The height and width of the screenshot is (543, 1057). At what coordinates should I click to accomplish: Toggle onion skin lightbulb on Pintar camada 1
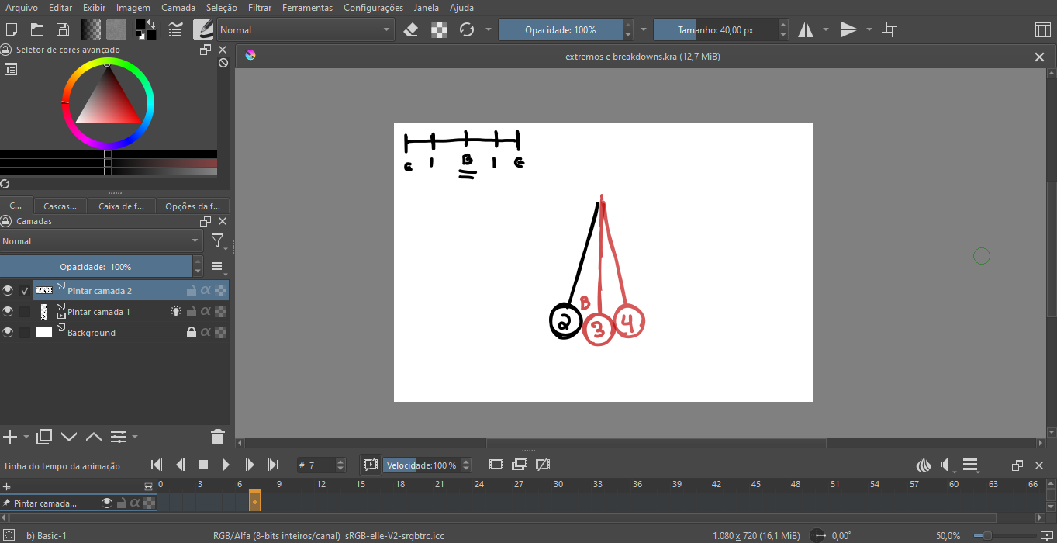tap(176, 312)
